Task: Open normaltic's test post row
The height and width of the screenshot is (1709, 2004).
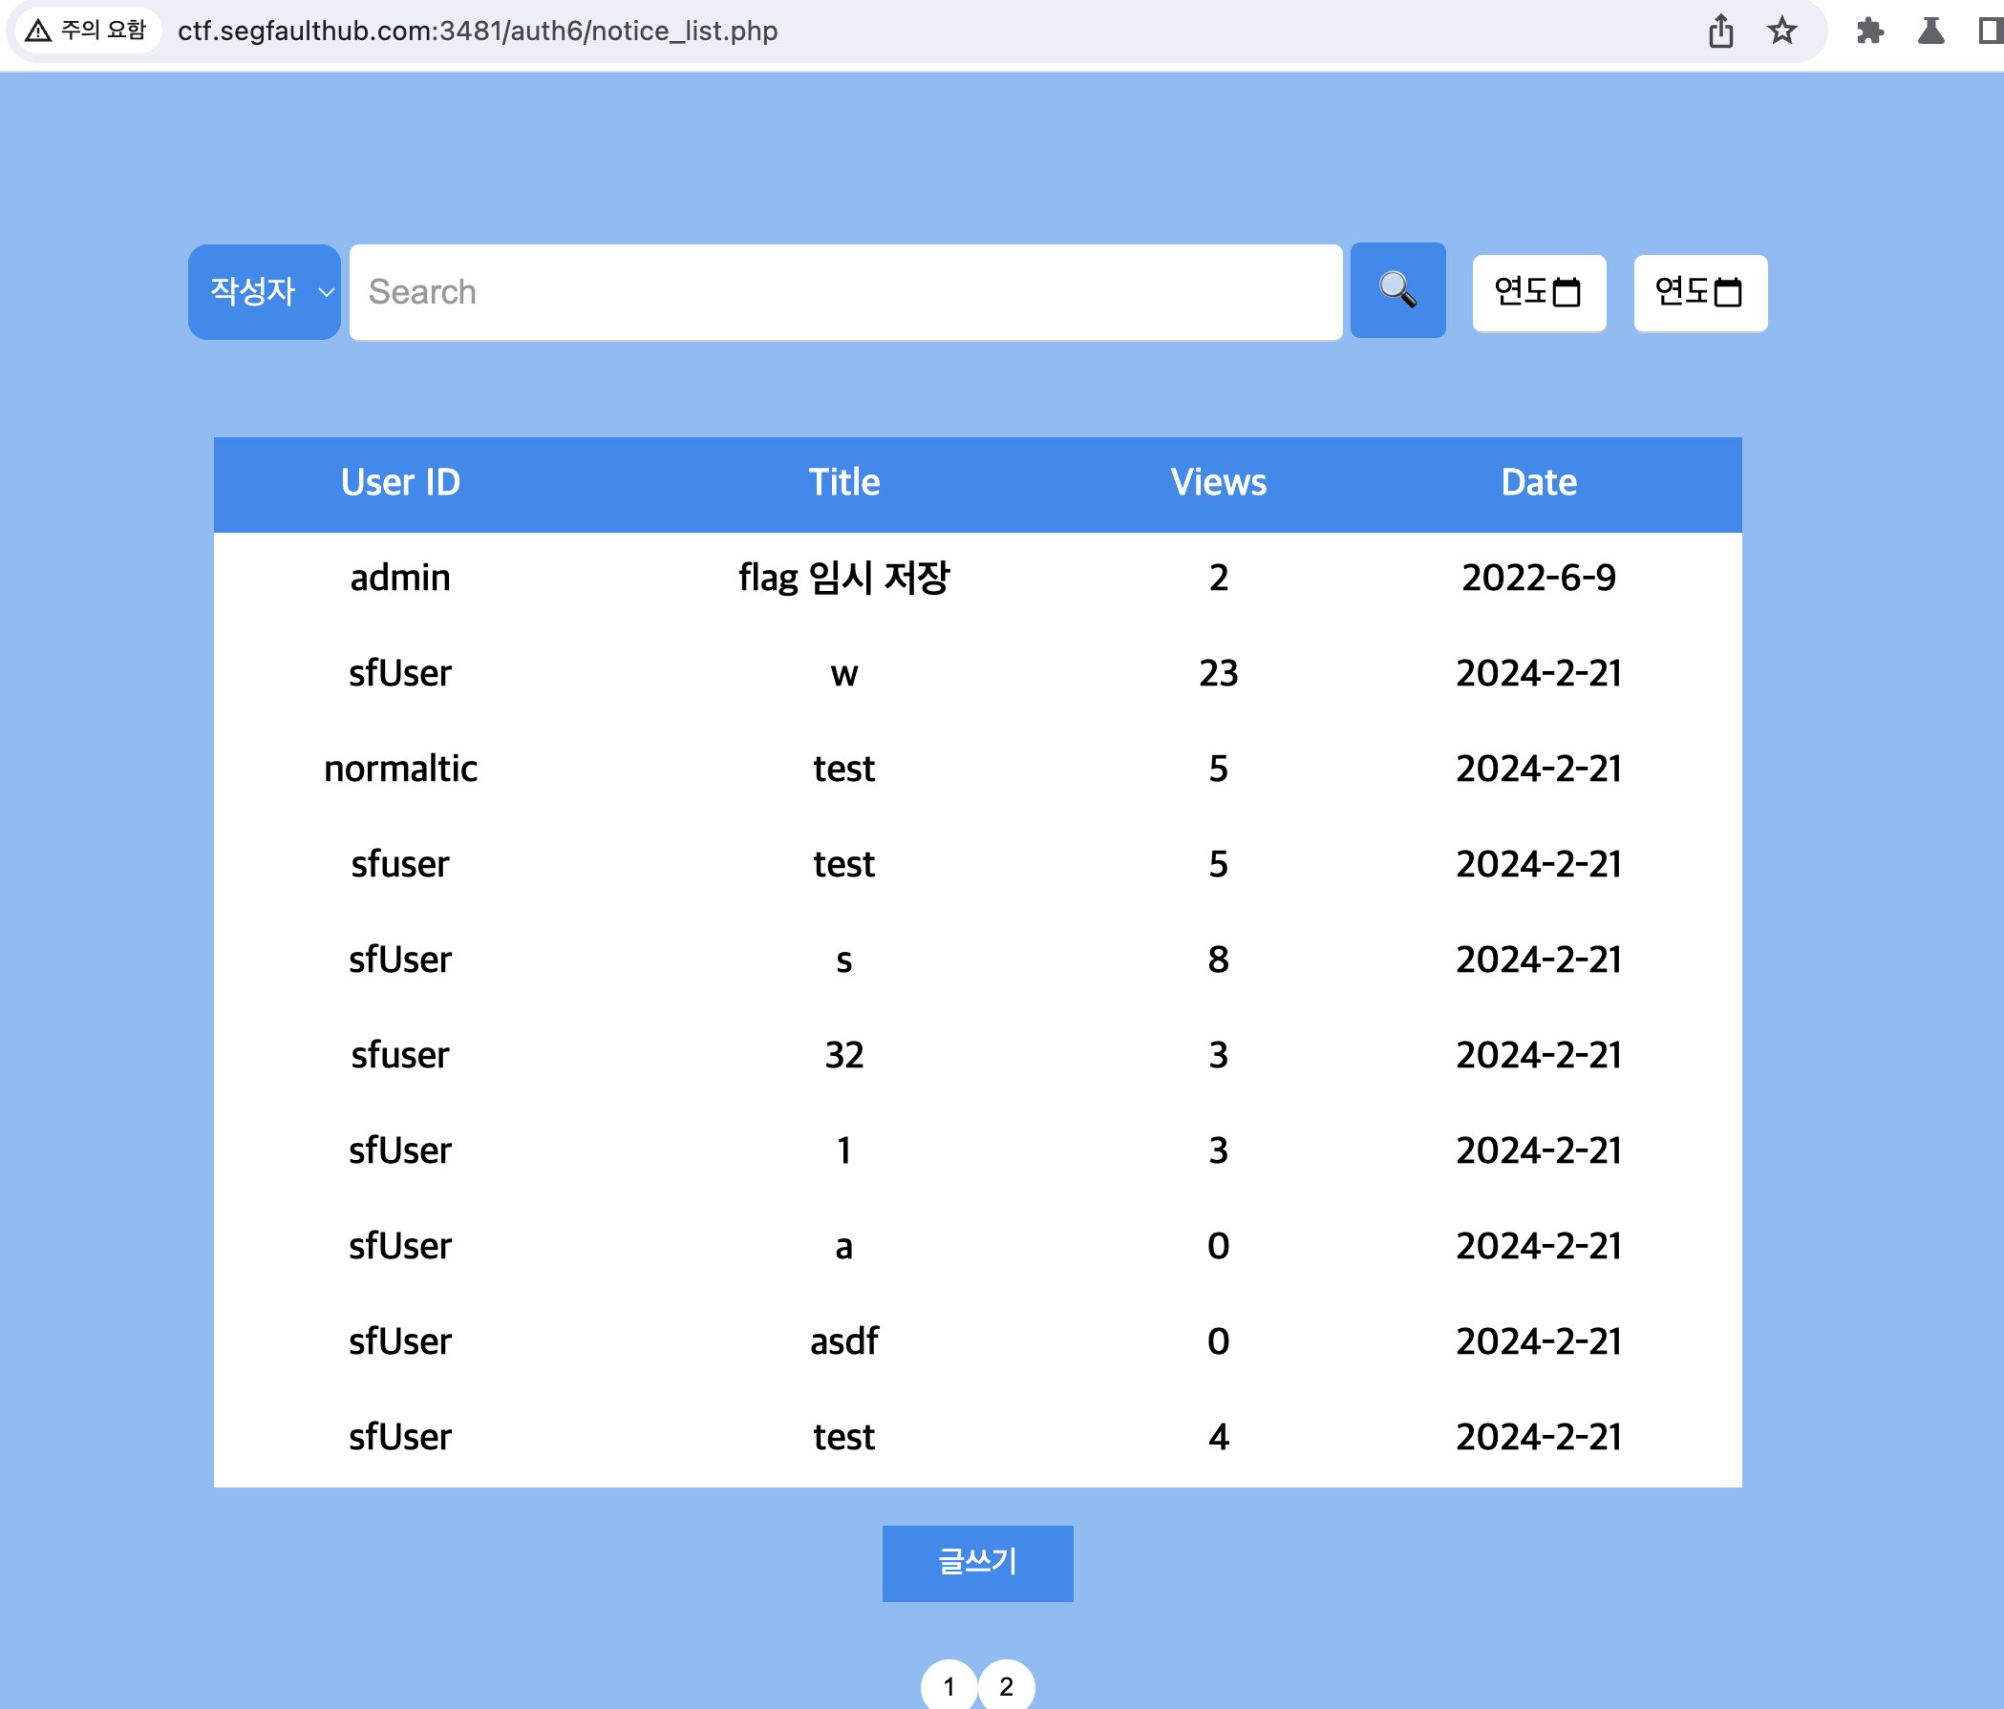Action: [843, 769]
